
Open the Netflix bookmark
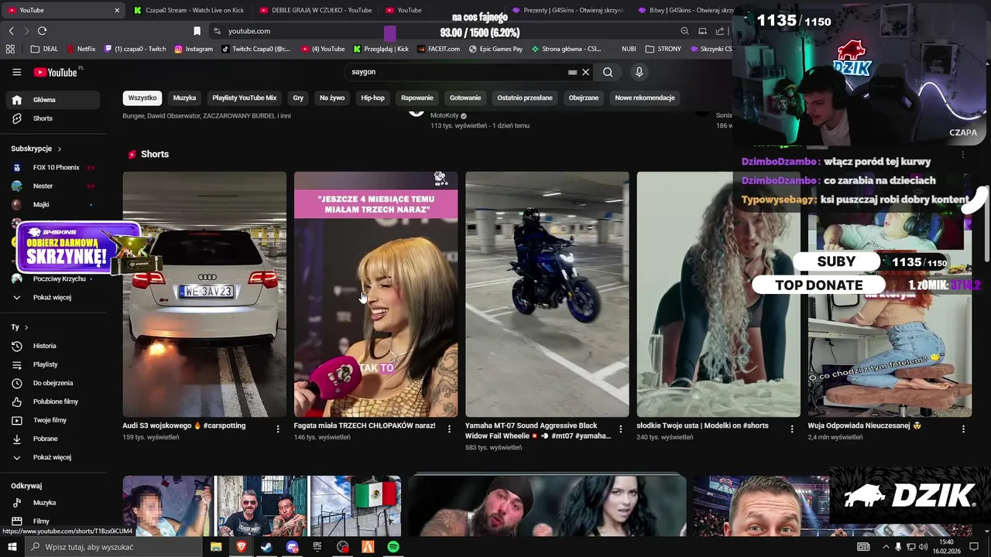81,49
